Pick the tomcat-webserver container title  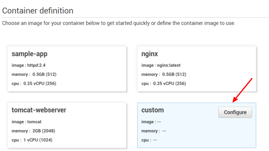tap(39, 110)
